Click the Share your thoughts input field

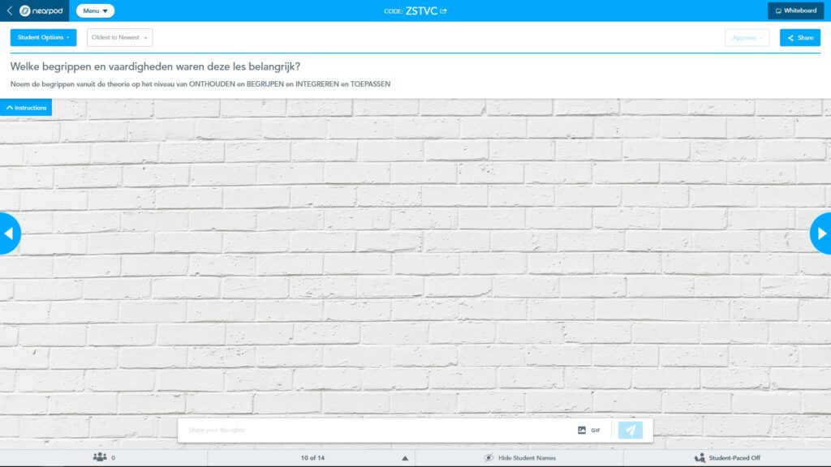click(373, 431)
